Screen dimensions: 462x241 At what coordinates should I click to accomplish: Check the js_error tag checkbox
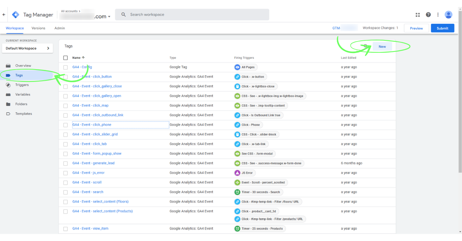click(x=65, y=173)
